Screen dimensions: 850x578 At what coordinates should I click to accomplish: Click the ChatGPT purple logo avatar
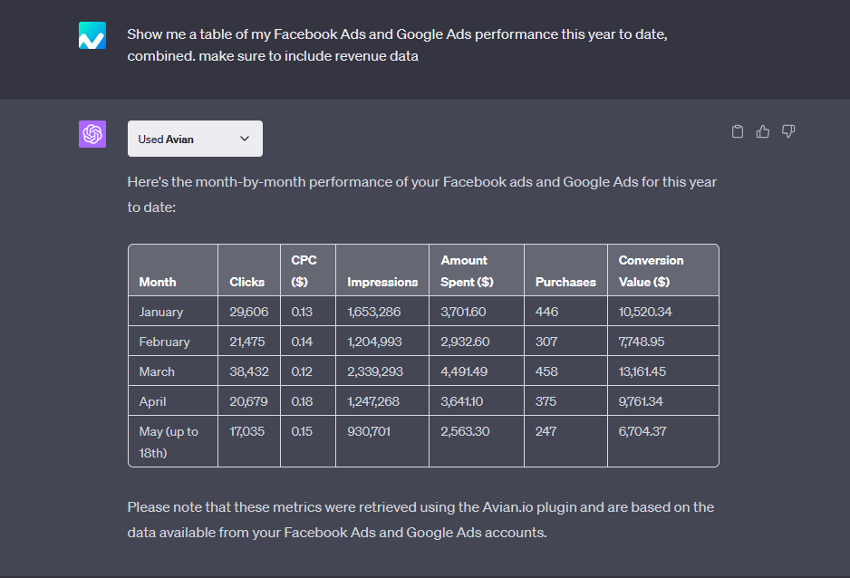coord(92,134)
